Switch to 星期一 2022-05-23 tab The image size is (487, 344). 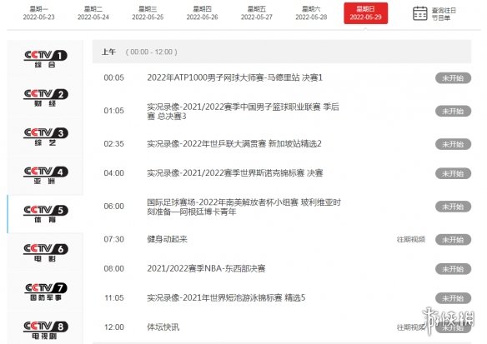39,13
